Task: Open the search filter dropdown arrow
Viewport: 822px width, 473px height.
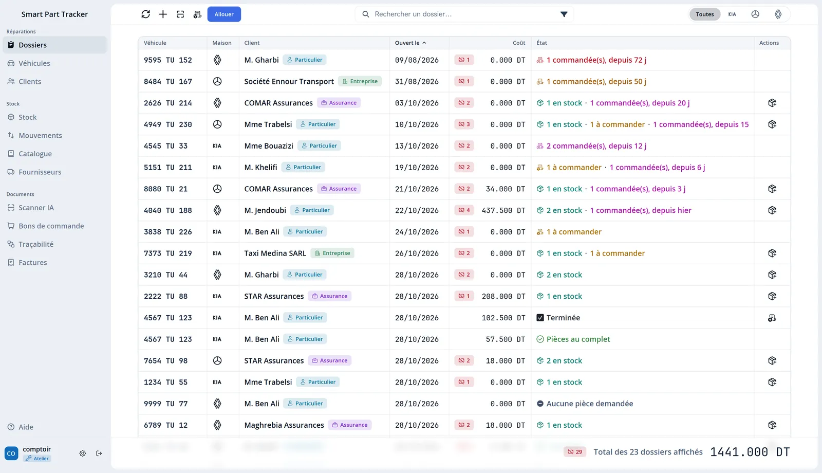Action: click(564, 14)
